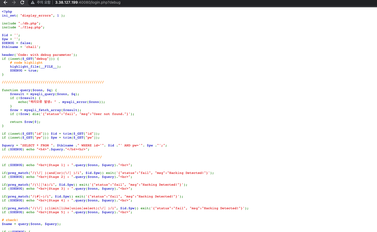Click the 'function query($conn, $q)' line
The image size is (377, 232).
29,90
